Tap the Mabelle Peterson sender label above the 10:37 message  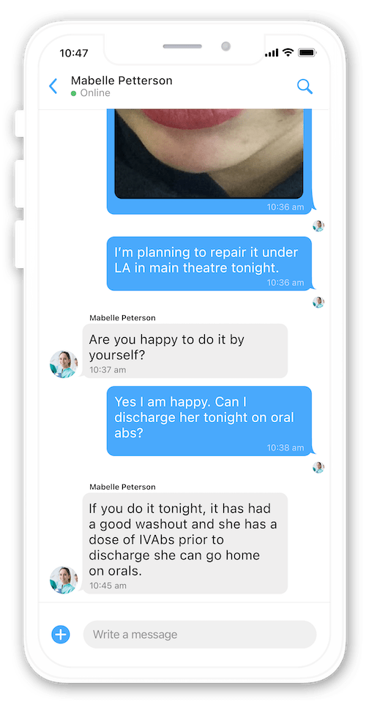(122, 318)
